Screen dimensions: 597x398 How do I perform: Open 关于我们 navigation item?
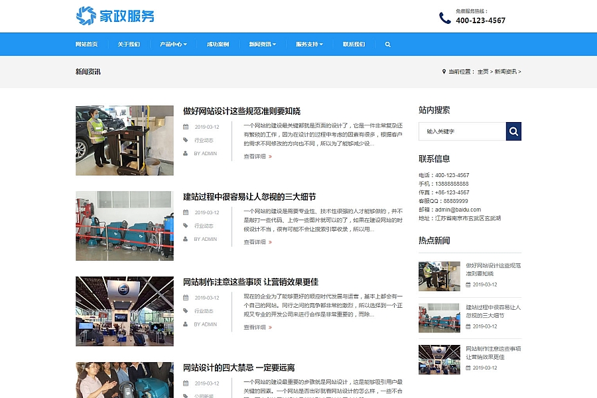[129, 44]
